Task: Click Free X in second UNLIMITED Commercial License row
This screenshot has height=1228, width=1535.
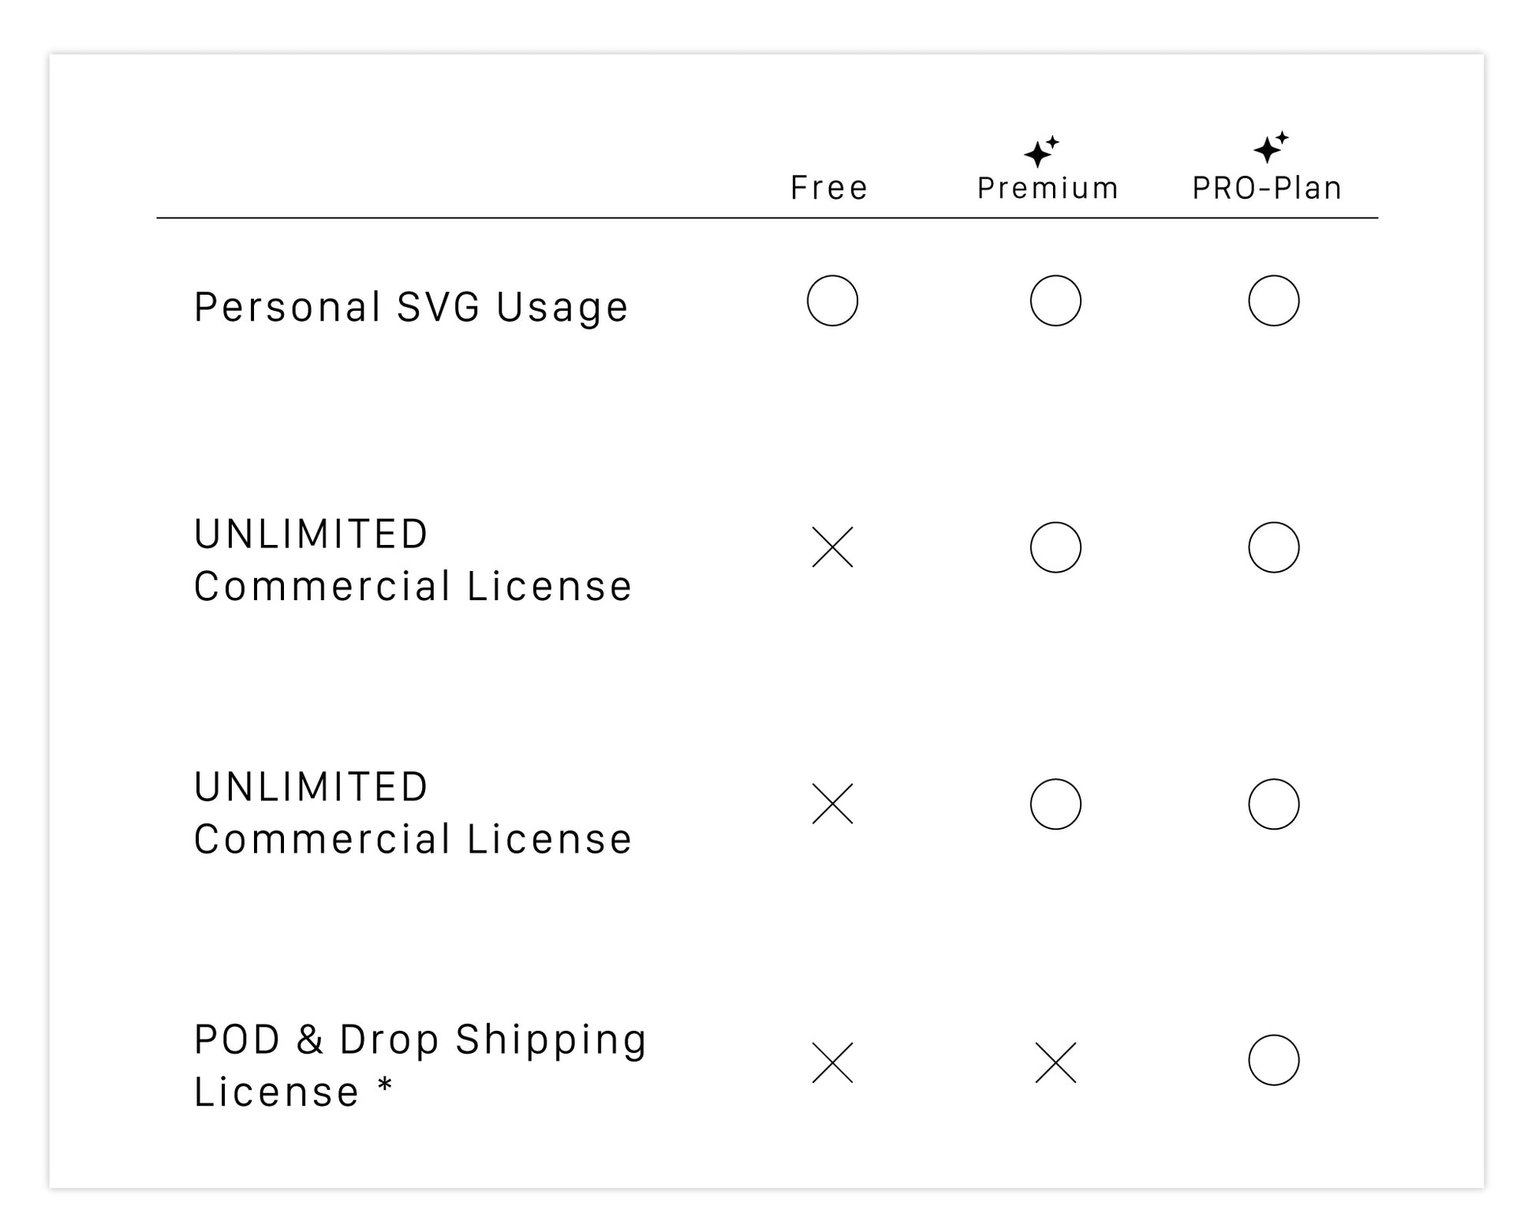Action: [832, 804]
